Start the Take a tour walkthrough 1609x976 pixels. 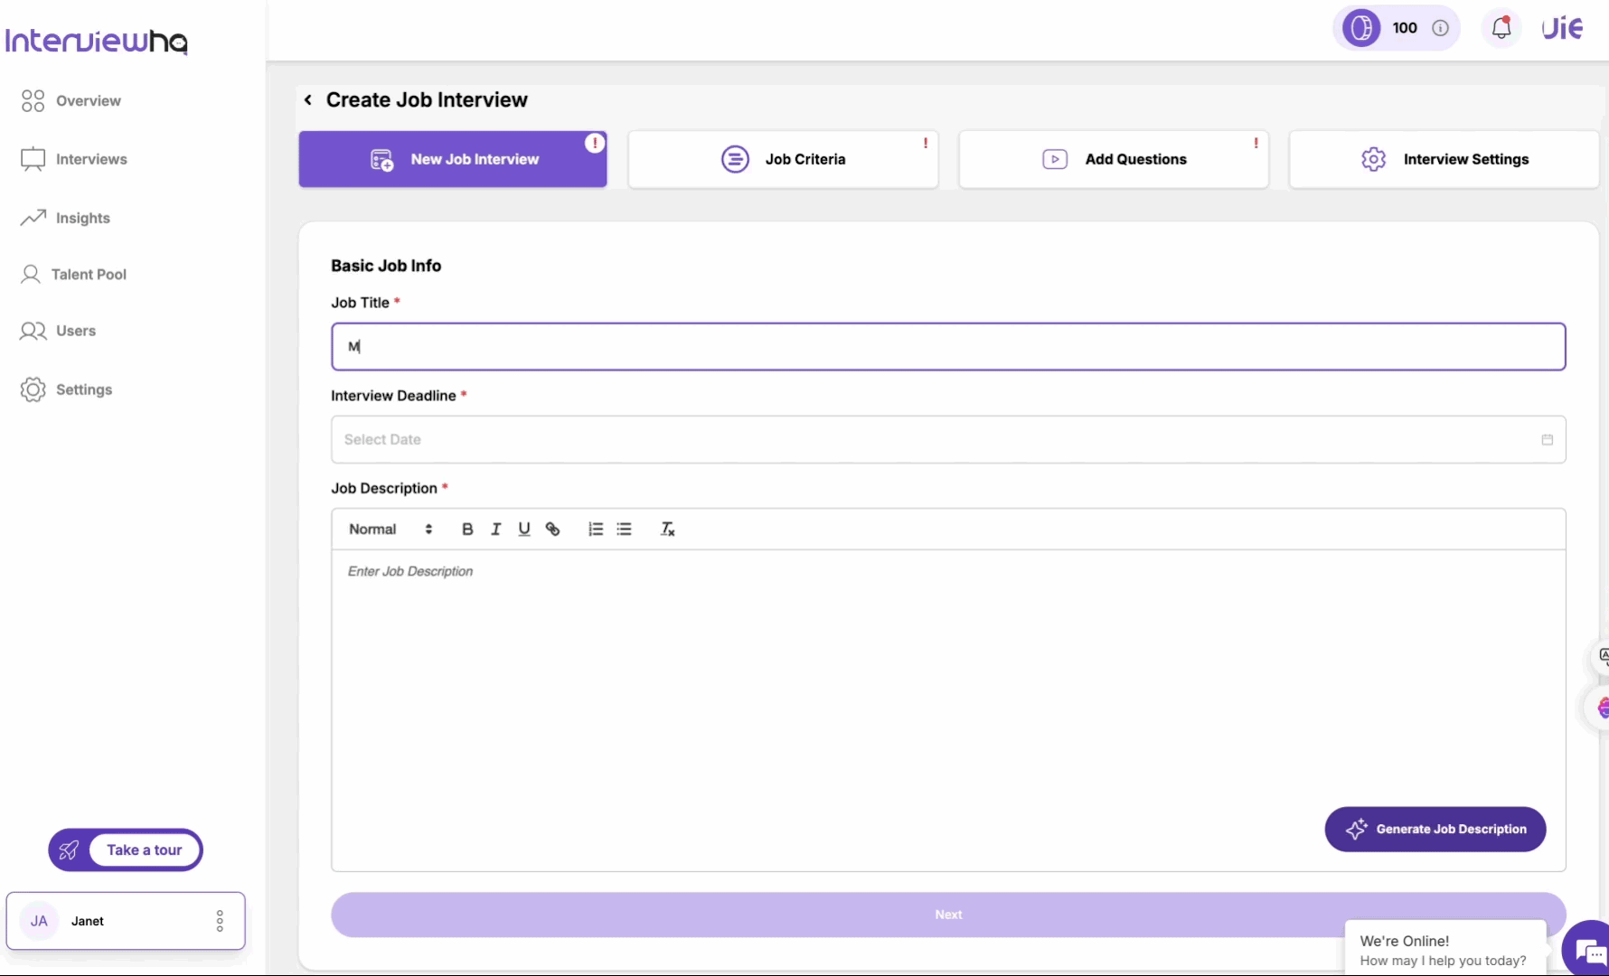point(126,849)
